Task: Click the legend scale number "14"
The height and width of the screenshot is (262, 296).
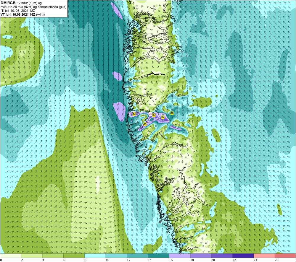Action: [150, 260]
